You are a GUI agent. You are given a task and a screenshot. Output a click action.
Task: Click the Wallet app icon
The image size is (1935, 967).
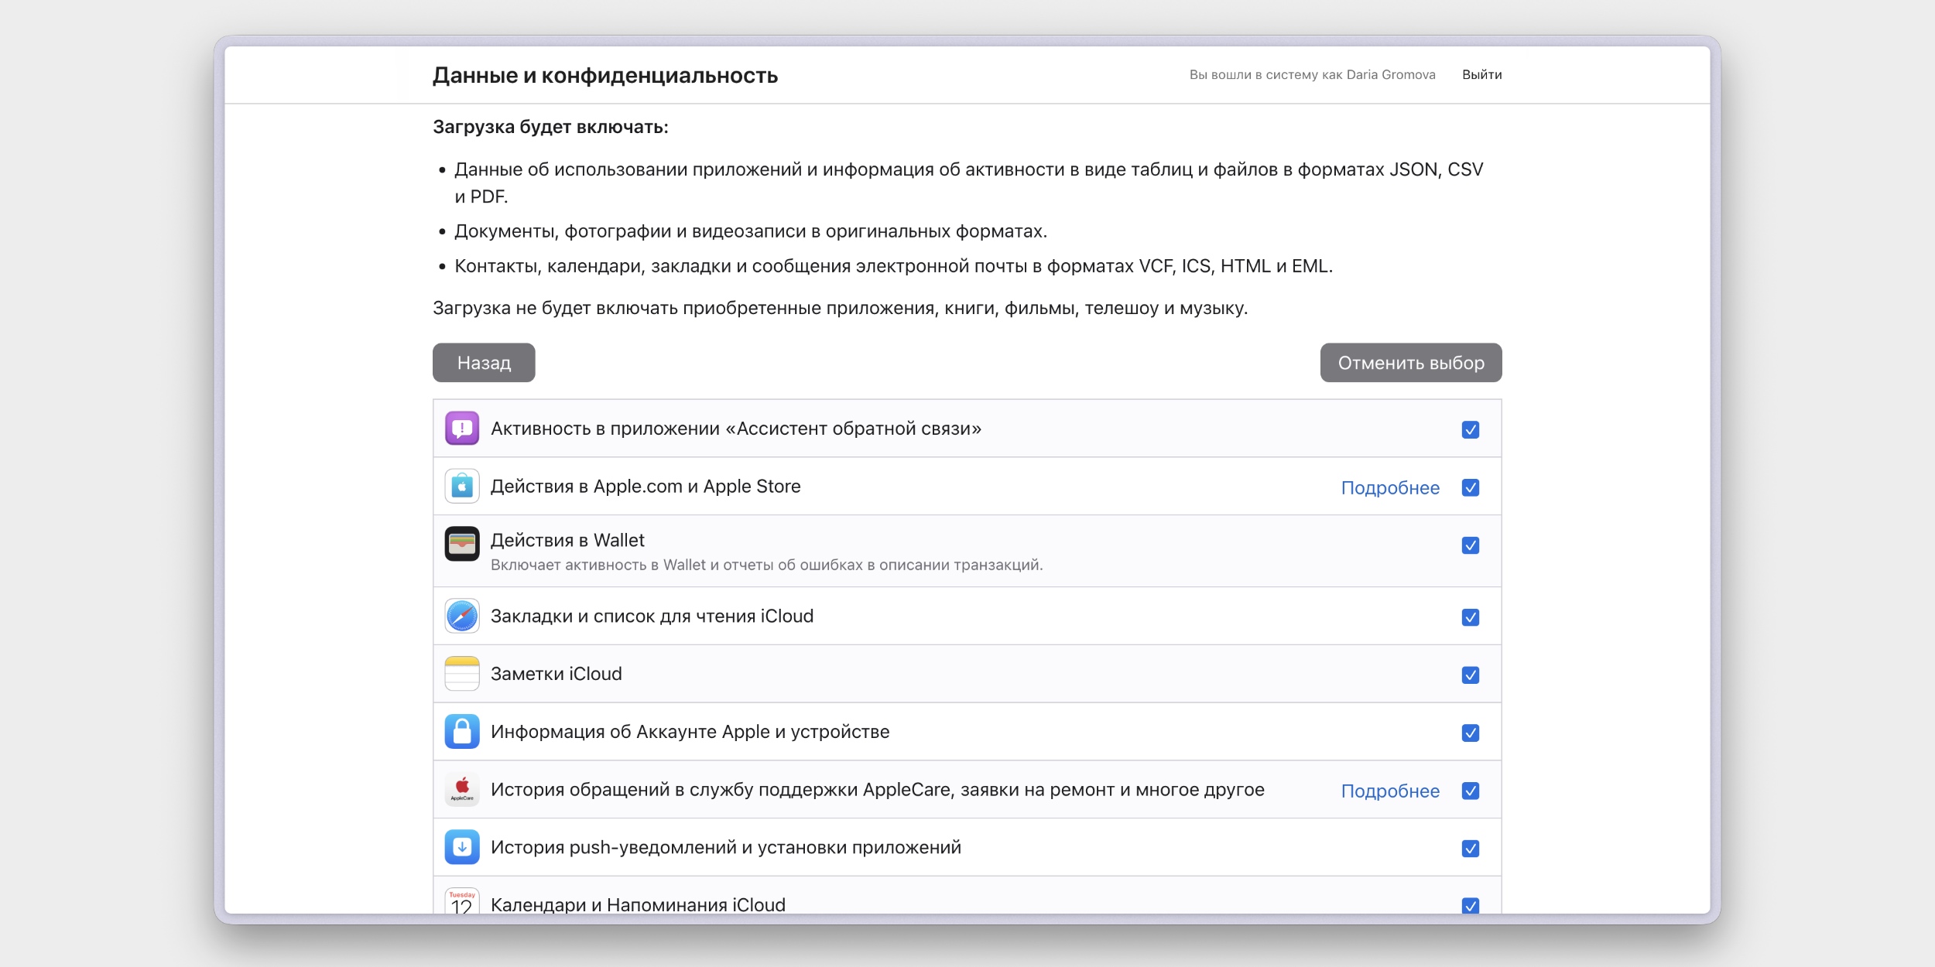tap(462, 544)
